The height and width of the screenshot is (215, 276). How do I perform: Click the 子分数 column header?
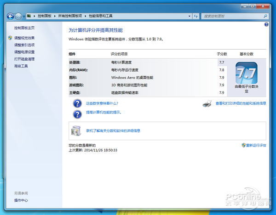222,54
